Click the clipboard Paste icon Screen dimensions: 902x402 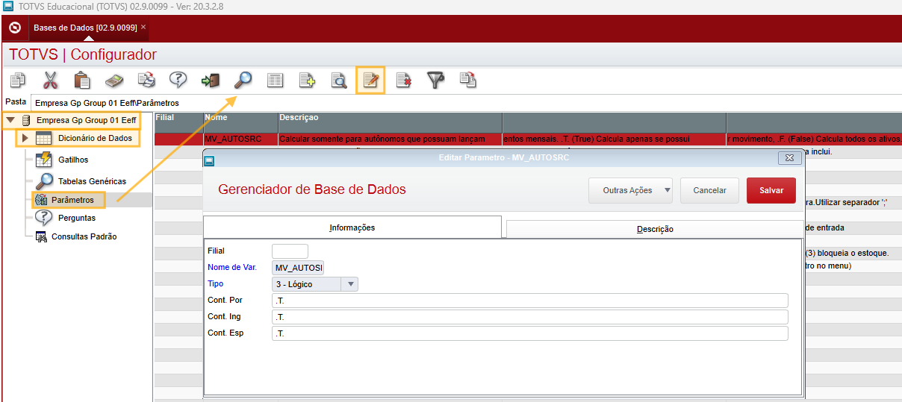pyautogui.click(x=82, y=80)
